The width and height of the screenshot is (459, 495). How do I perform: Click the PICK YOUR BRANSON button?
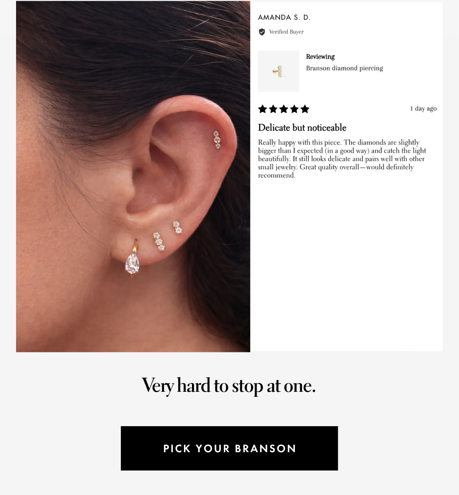click(229, 448)
